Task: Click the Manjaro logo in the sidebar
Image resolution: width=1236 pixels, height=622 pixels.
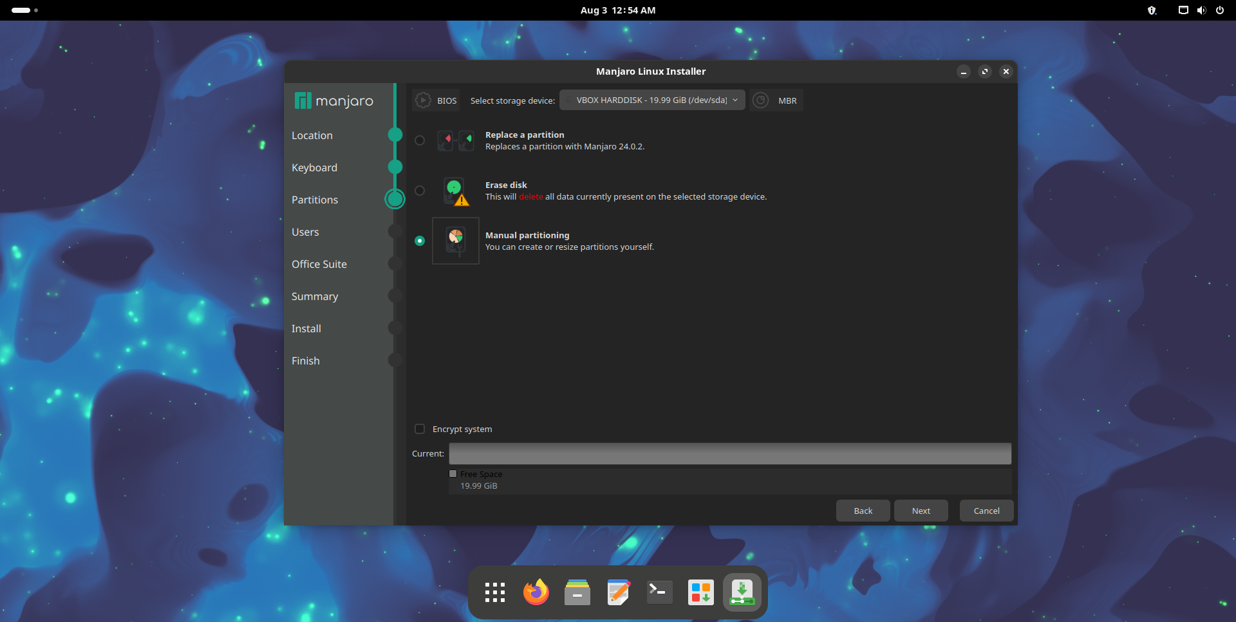Action: click(x=333, y=101)
